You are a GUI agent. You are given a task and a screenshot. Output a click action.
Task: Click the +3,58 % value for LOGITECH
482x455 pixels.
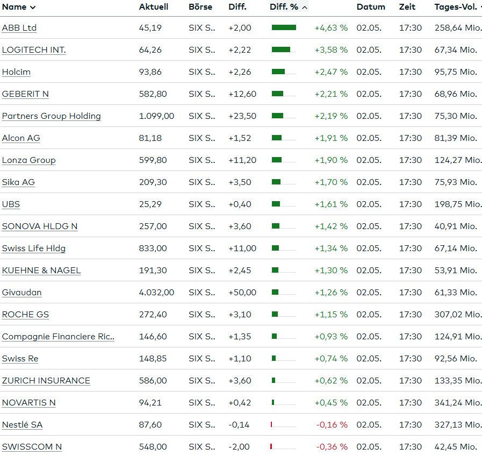pos(331,50)
